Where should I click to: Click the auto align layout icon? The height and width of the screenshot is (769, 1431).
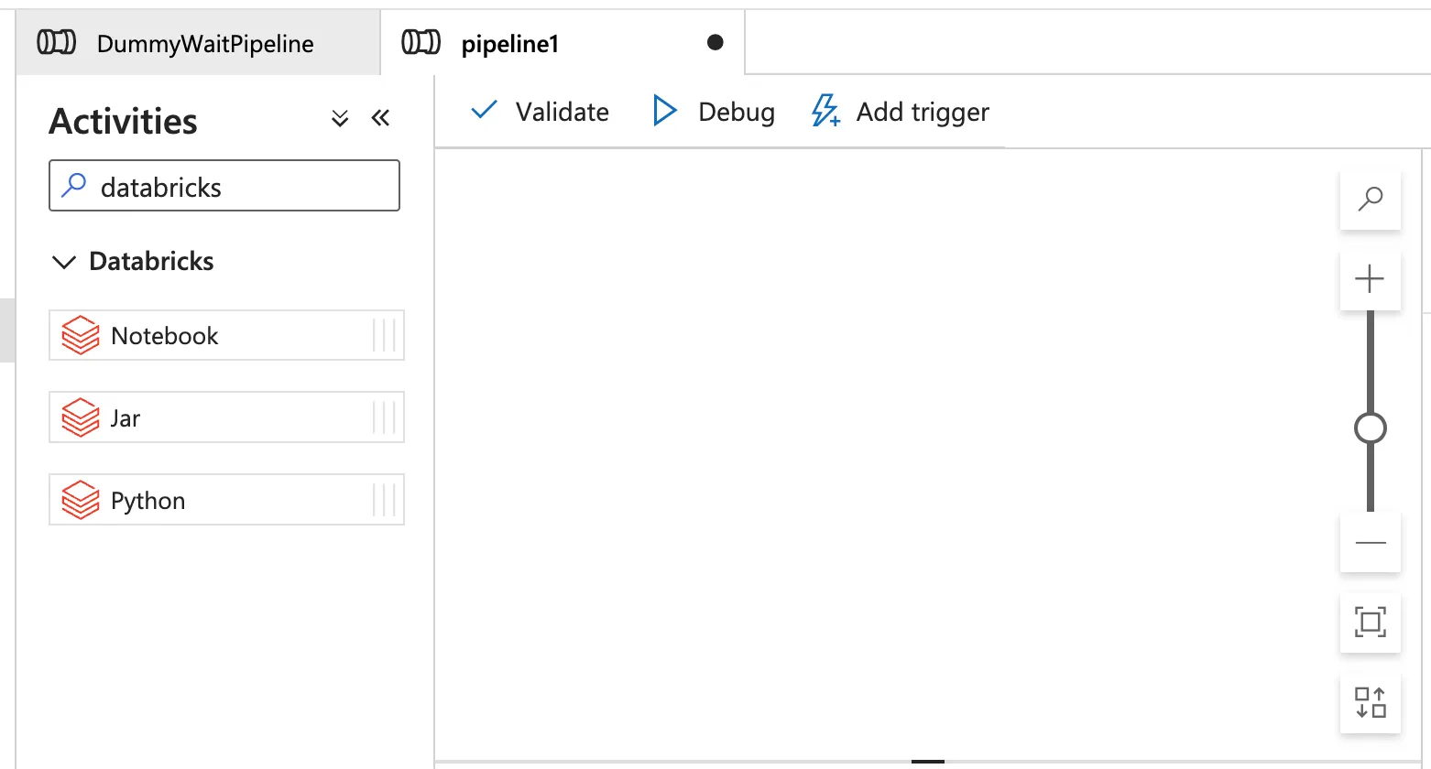pos(1370,702)
